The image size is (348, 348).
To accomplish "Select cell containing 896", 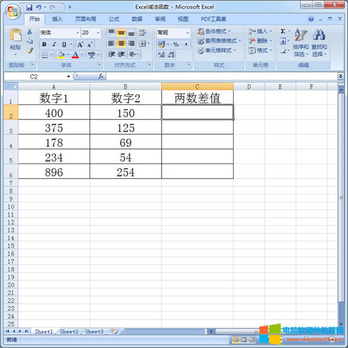I will [54, 172].
